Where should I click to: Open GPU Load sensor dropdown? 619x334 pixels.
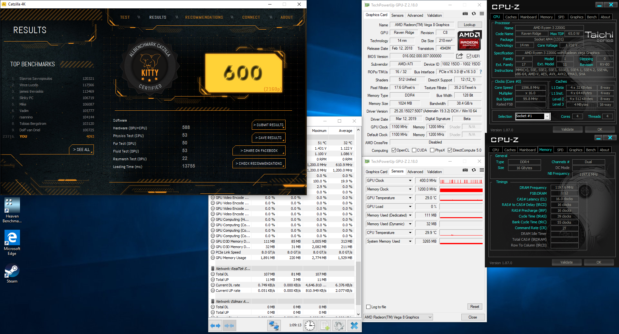click(x=410, y=207)
